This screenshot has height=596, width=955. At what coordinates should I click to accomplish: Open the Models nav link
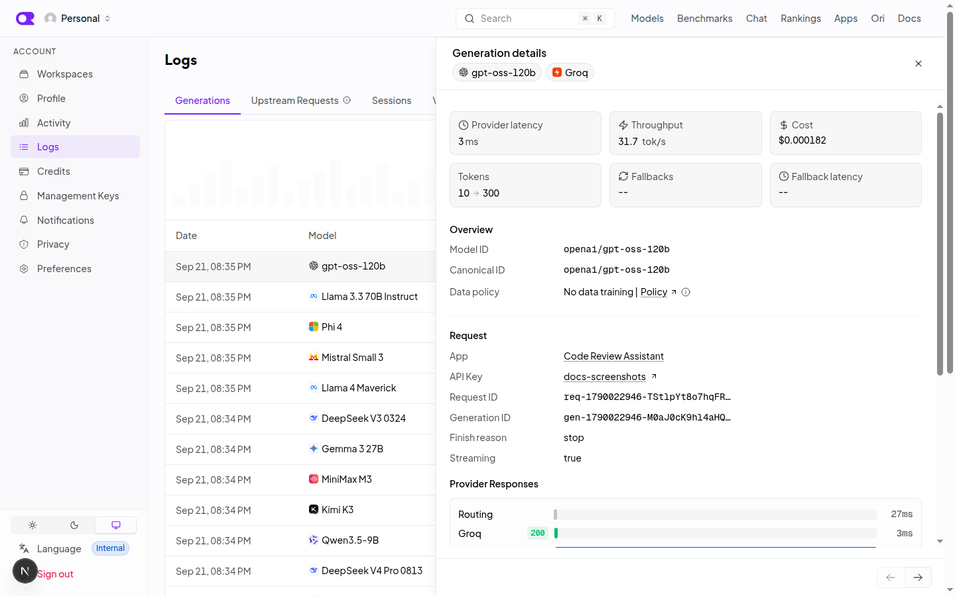click(647, 19)
